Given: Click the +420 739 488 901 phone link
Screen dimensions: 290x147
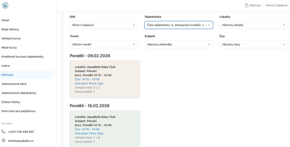Looking at the screenshot, I should click(x=21, y=131).
